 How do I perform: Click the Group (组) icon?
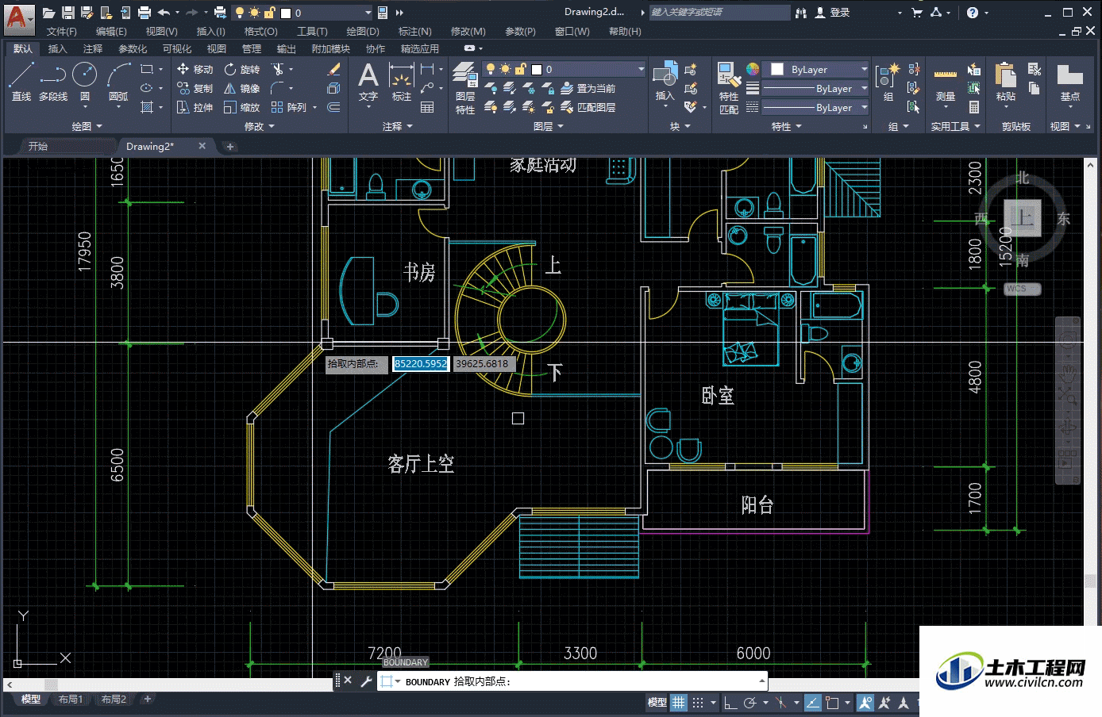tap(888, 82)
